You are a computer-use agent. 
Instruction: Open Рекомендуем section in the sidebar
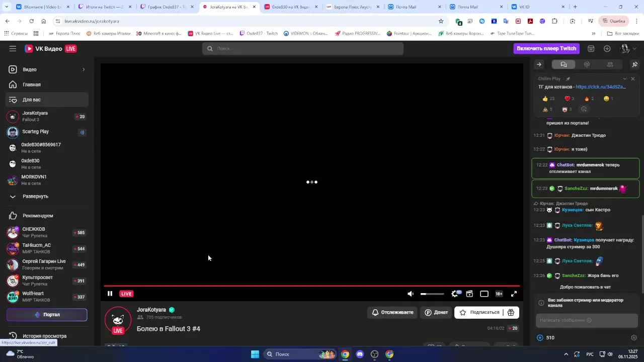pos(47,216)
